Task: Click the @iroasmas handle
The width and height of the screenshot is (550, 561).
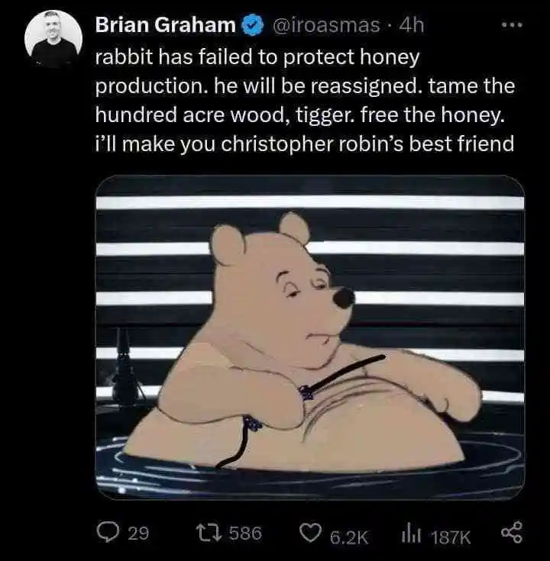Action: (325, 25)
